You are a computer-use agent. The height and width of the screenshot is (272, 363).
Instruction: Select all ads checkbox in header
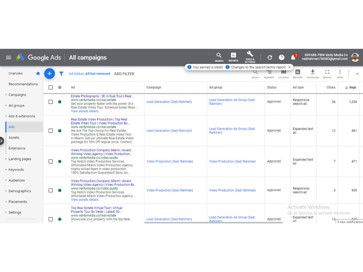click(50, 87)
